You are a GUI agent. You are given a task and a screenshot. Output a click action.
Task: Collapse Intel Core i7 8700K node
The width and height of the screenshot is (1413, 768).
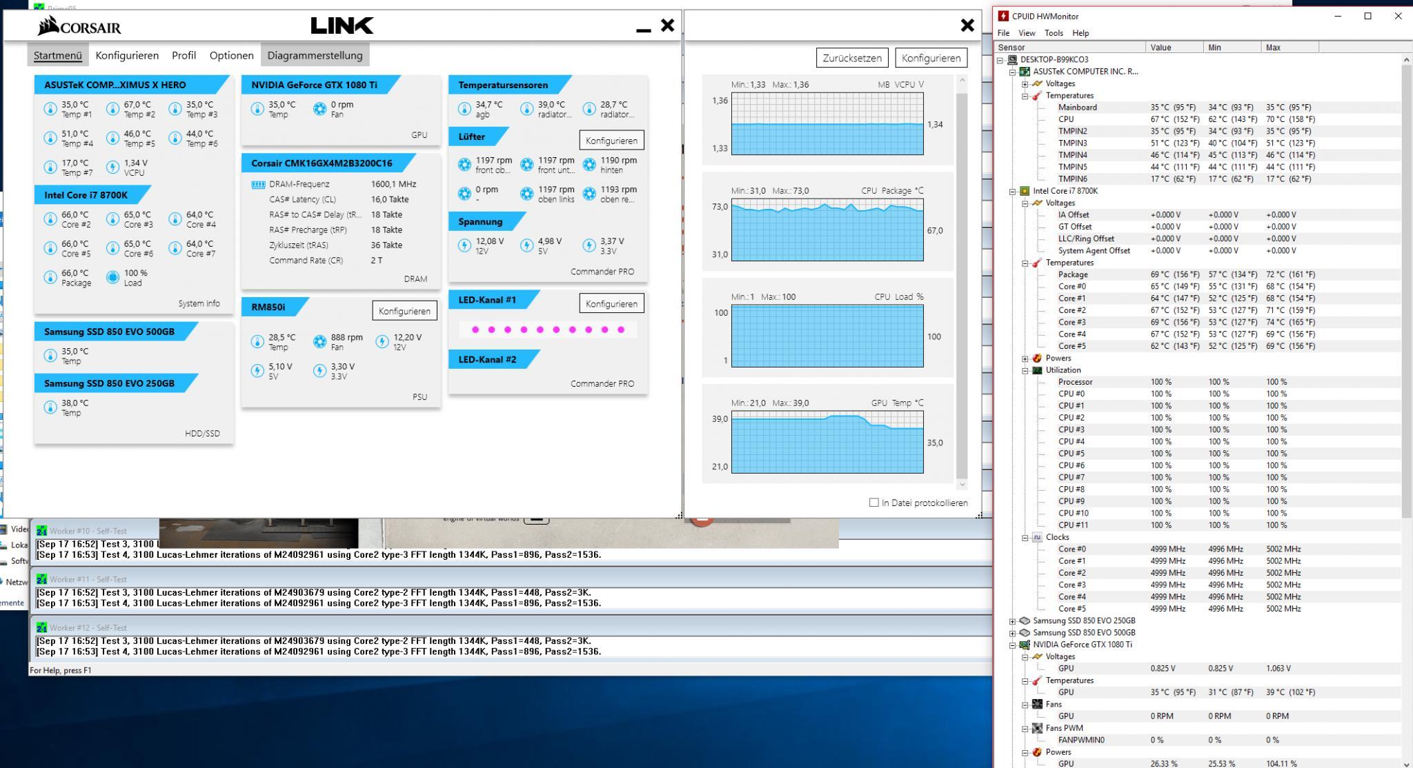[x=1012, y=192]
